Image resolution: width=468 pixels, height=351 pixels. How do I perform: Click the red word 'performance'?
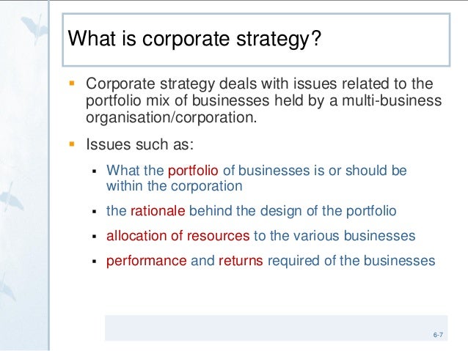[147, 260]
